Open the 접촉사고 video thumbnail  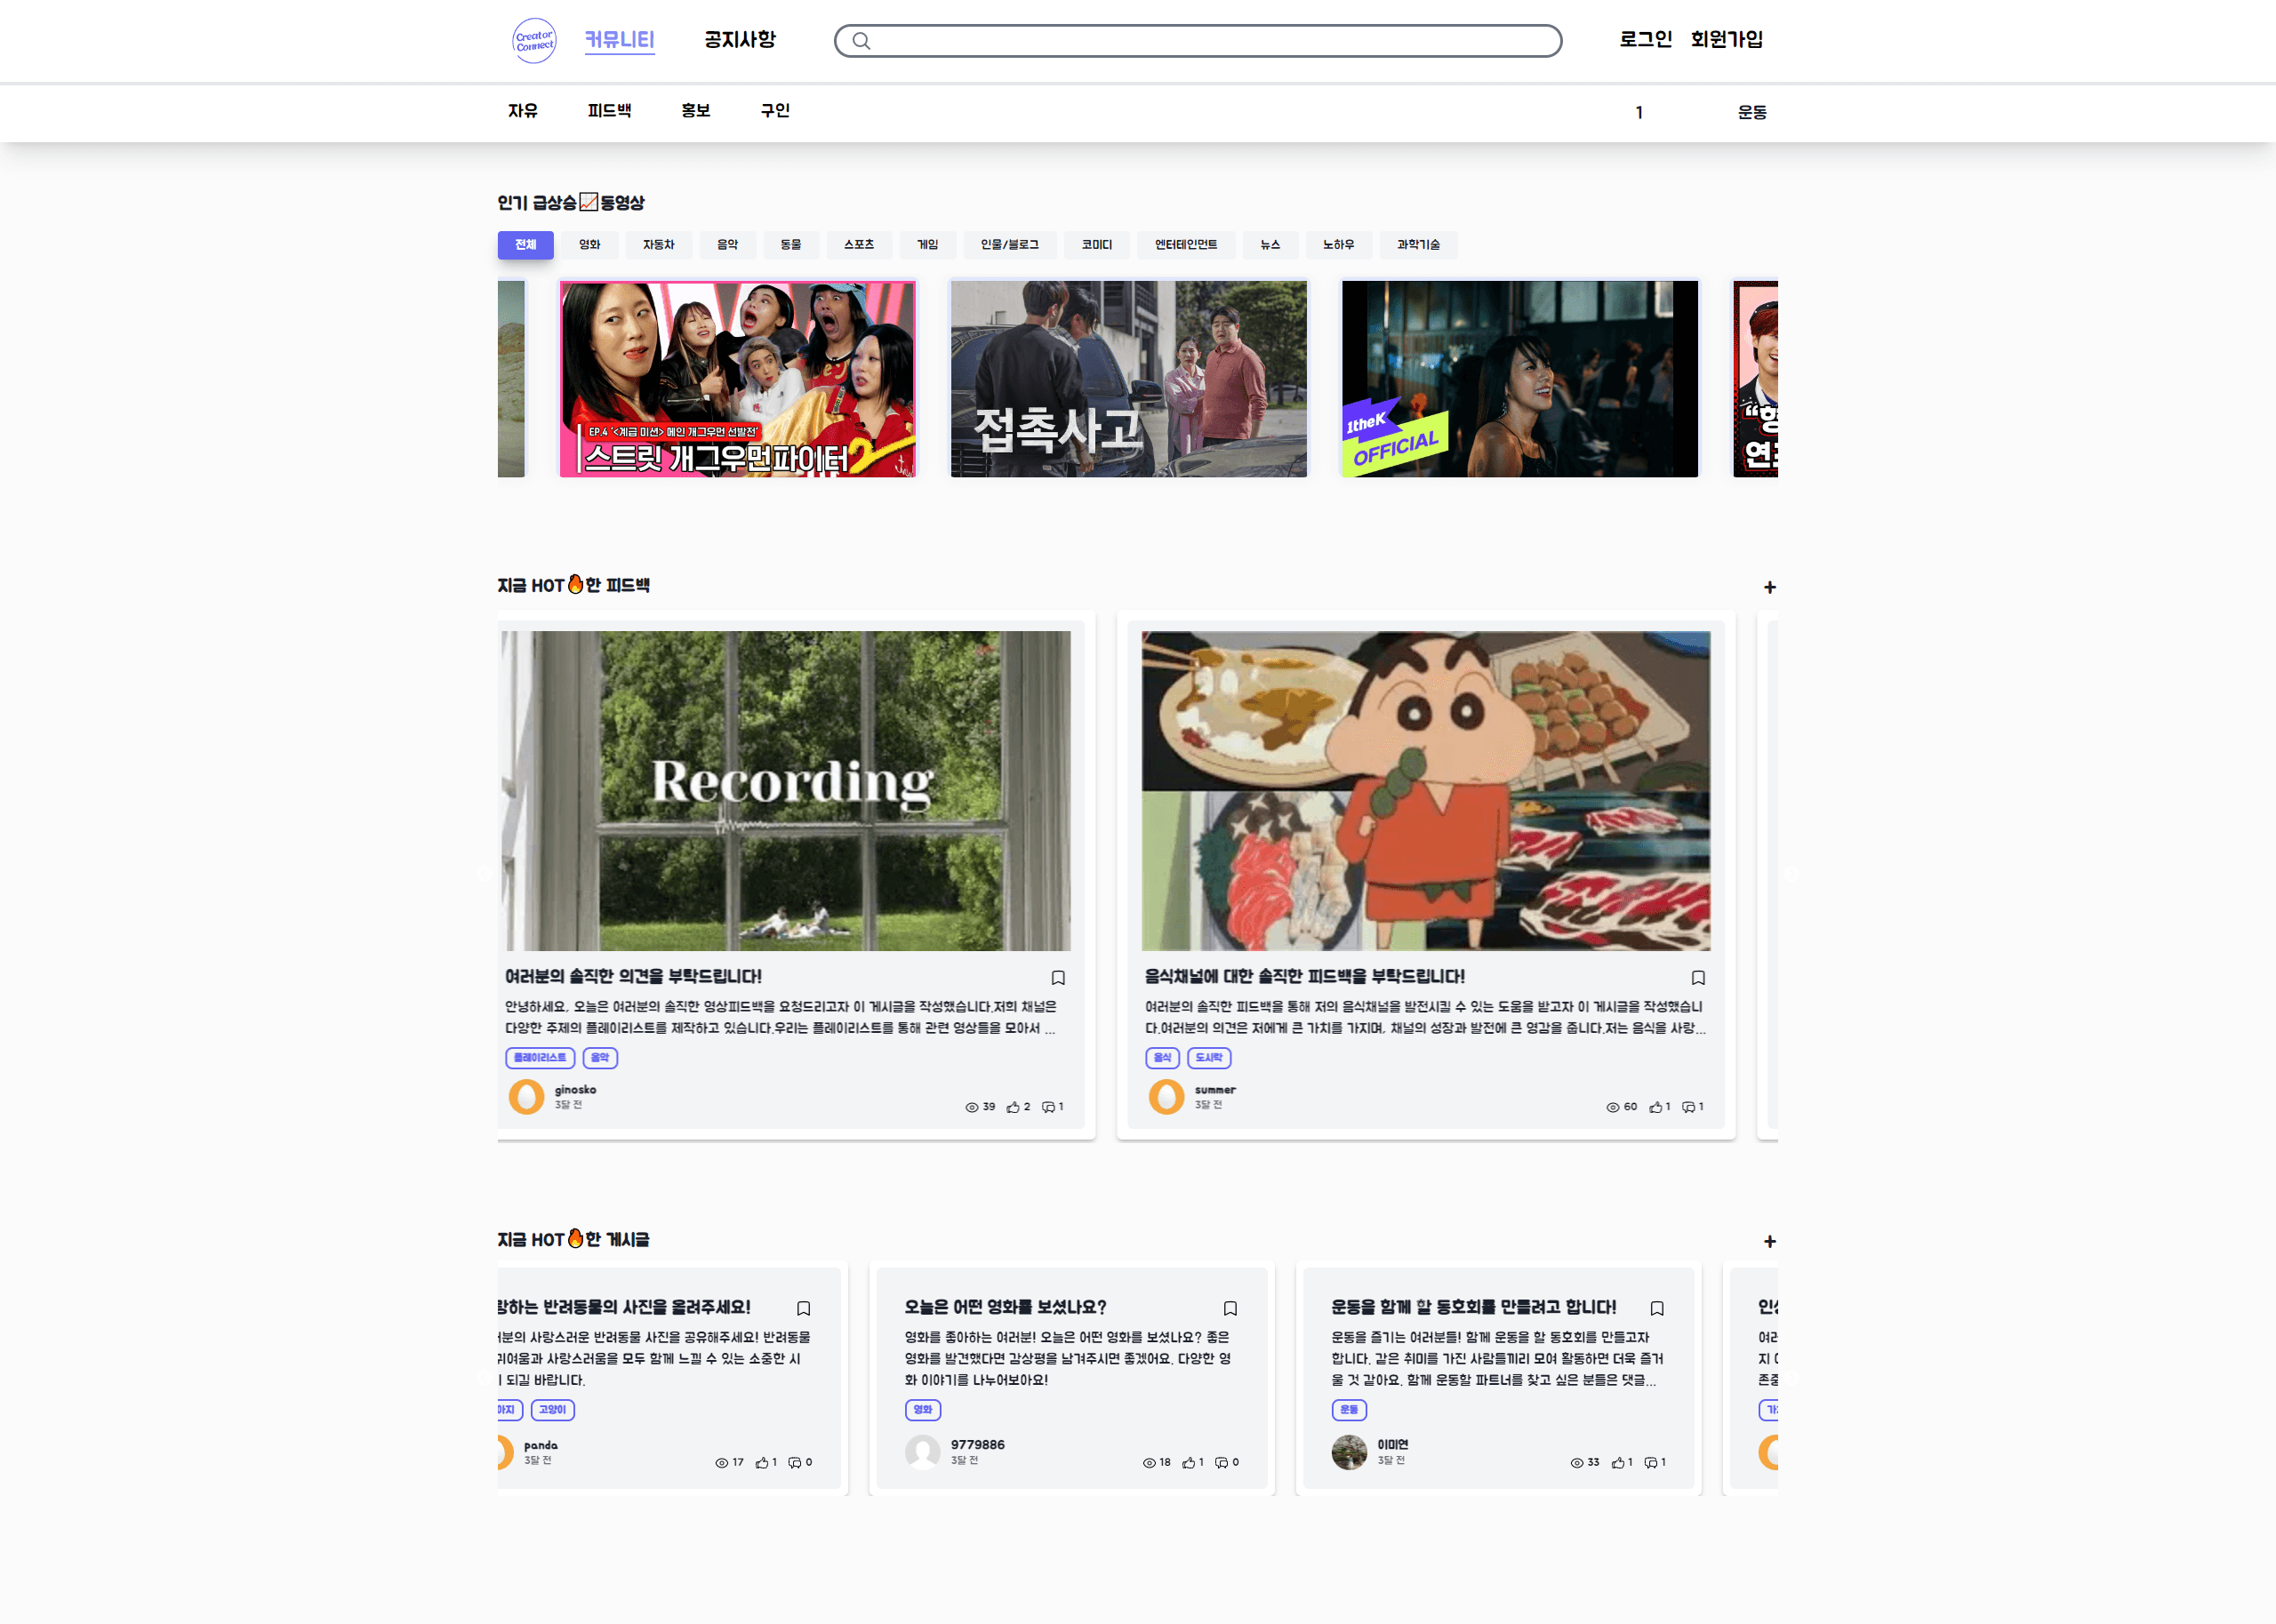[1128, 379]
